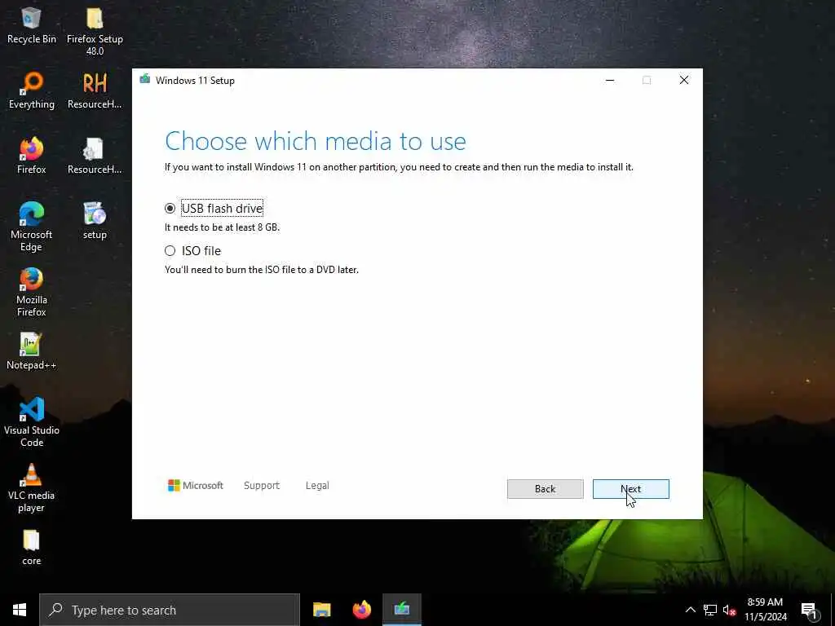Close the Windows 11 Setup window

[x=684, y=81]
